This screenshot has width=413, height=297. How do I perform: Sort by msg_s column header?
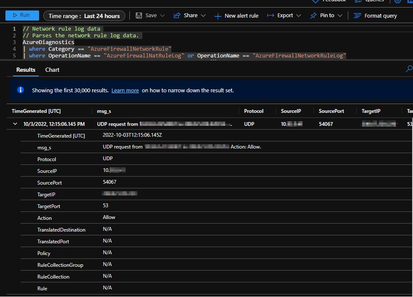[104, 111]
